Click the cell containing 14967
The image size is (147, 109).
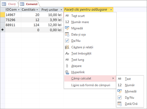[13, 15]
